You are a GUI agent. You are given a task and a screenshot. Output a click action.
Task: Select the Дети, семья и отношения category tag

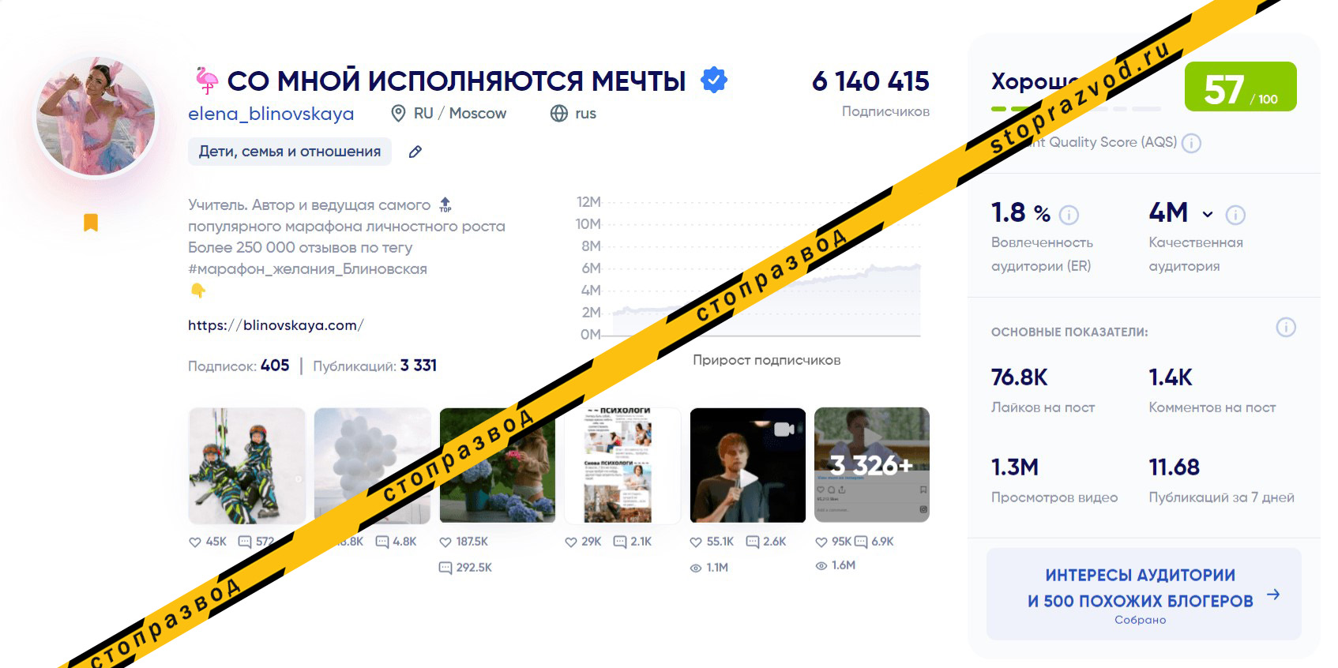click(290, 152)
